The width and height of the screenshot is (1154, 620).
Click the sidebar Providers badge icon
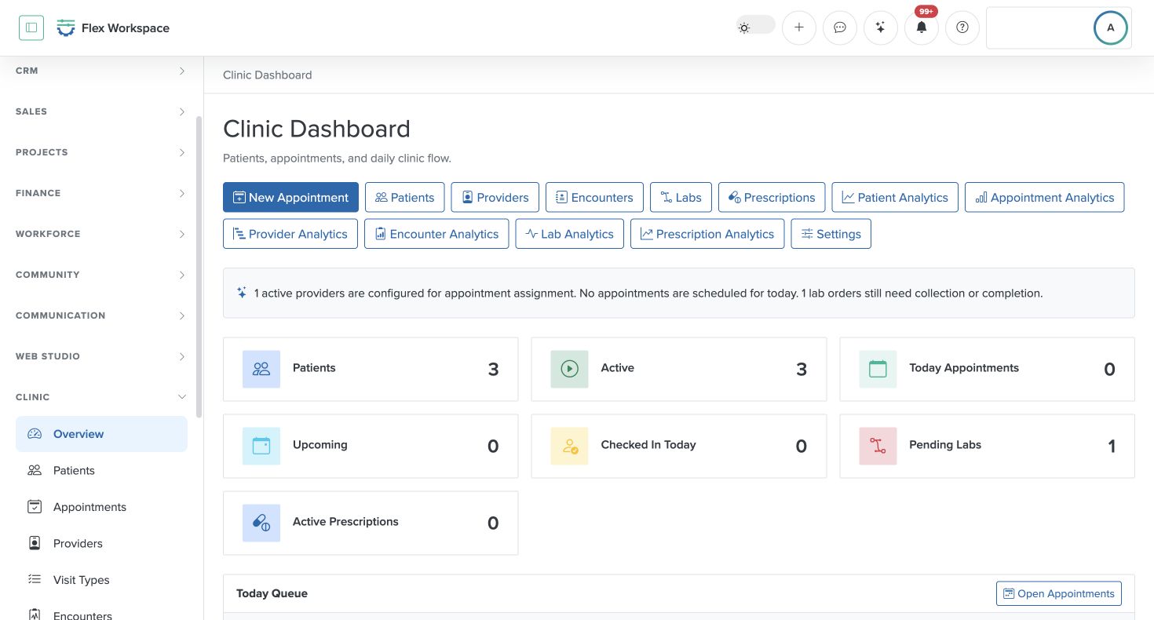(x=35, y=543)
